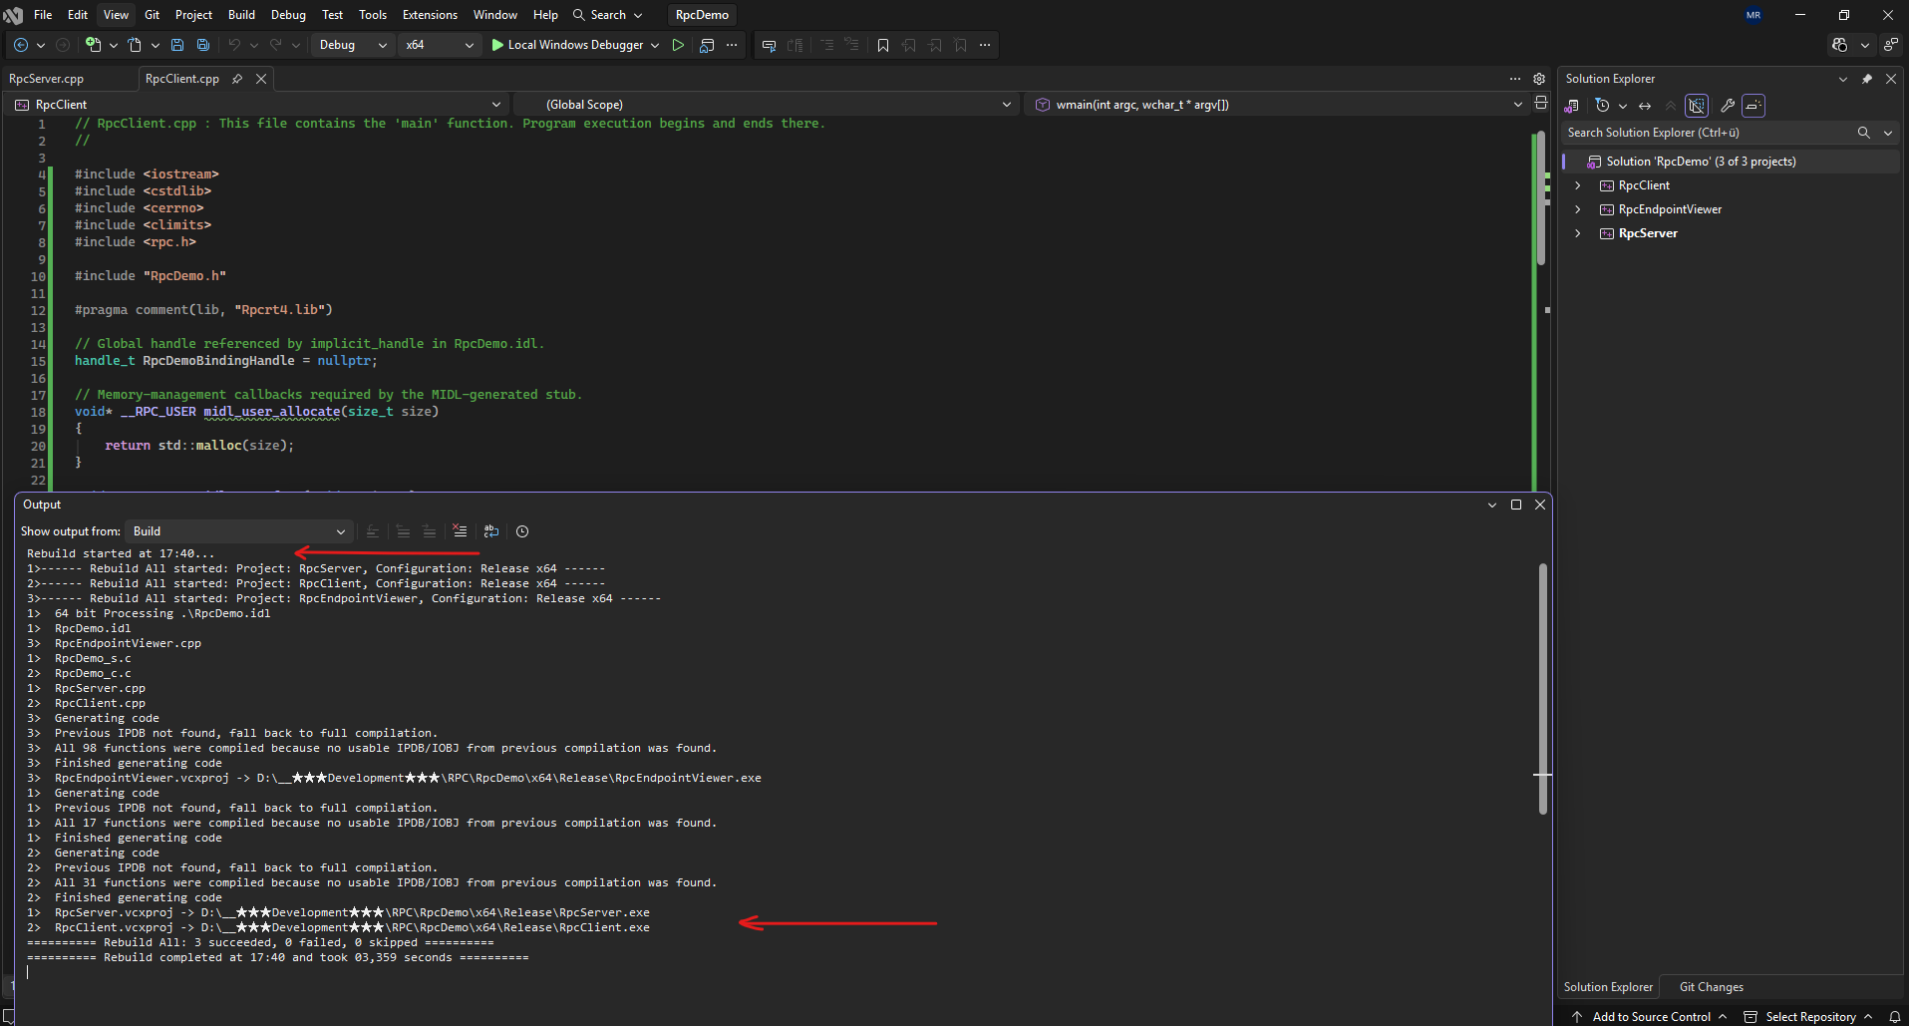The height and width of the screenshot is (1026, 1909).
Task: Toggle Show All Files in Solution Explorer
Action: (x=1697, y=106)
